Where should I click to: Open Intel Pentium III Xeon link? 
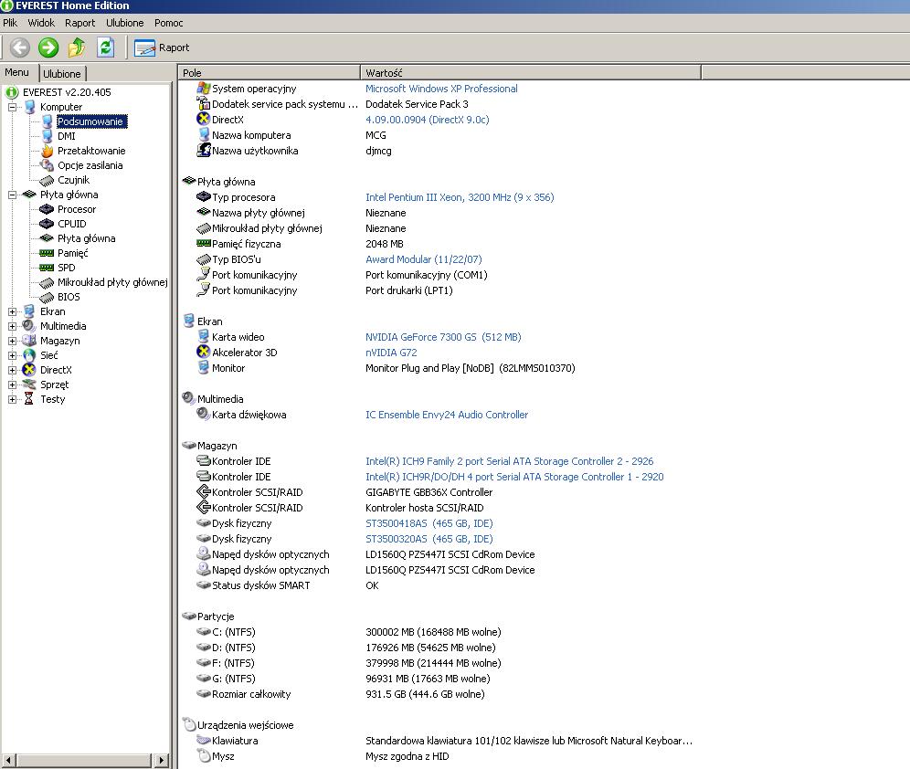pyautogui.click(x=460, y=197)
